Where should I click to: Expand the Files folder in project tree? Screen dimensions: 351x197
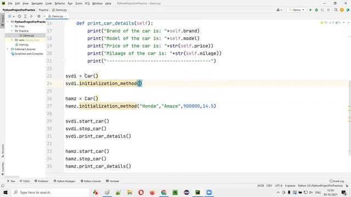click(x=12, y=26)
